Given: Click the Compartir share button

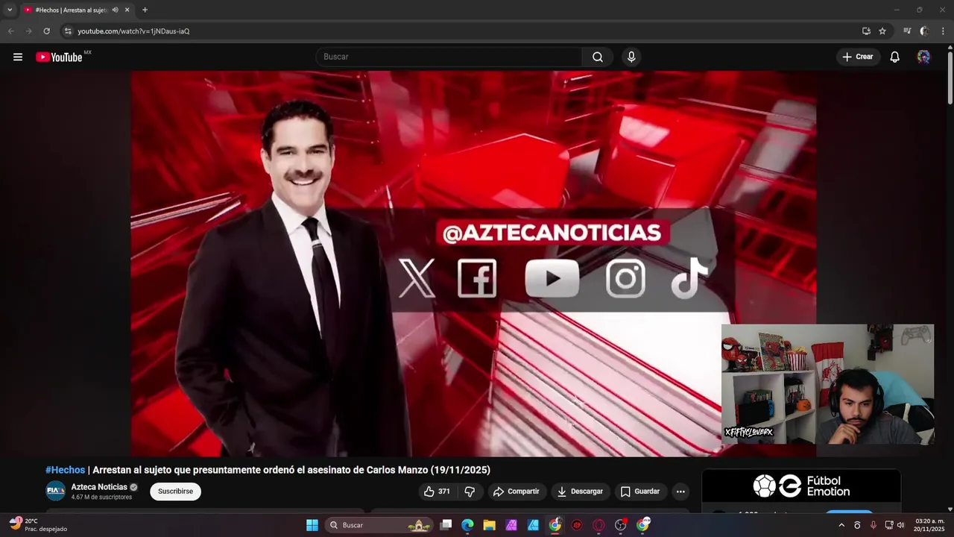Looking at the screenshot, I should pyautogui.click(x=516, y=492).
